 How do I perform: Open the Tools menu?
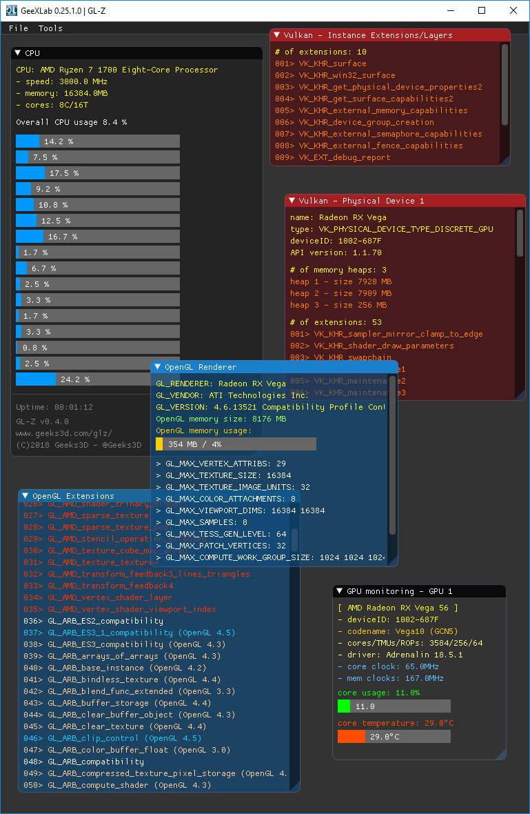[50, 28]
